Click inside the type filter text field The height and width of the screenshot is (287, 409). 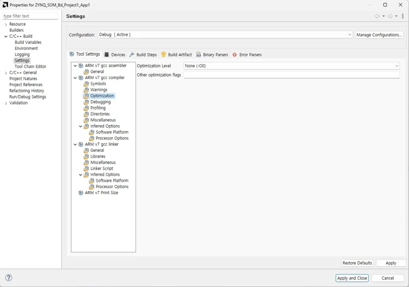point(30,16)
